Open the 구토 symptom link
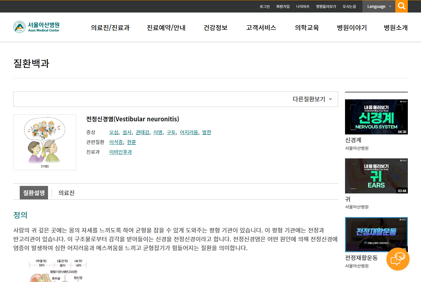Screen dimensions: 421x282 tap(171, 132)
